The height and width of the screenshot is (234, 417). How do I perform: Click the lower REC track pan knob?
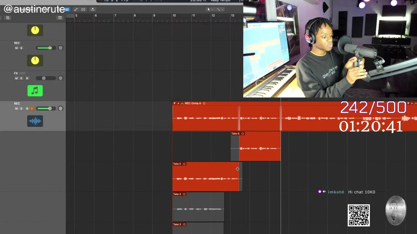tap(60, 108)
